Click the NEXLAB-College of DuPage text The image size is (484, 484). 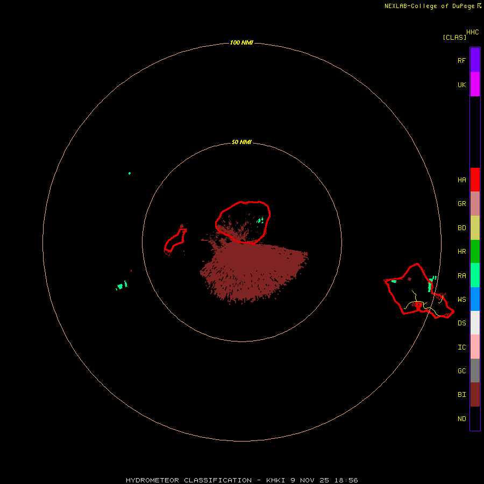[429, 6]
